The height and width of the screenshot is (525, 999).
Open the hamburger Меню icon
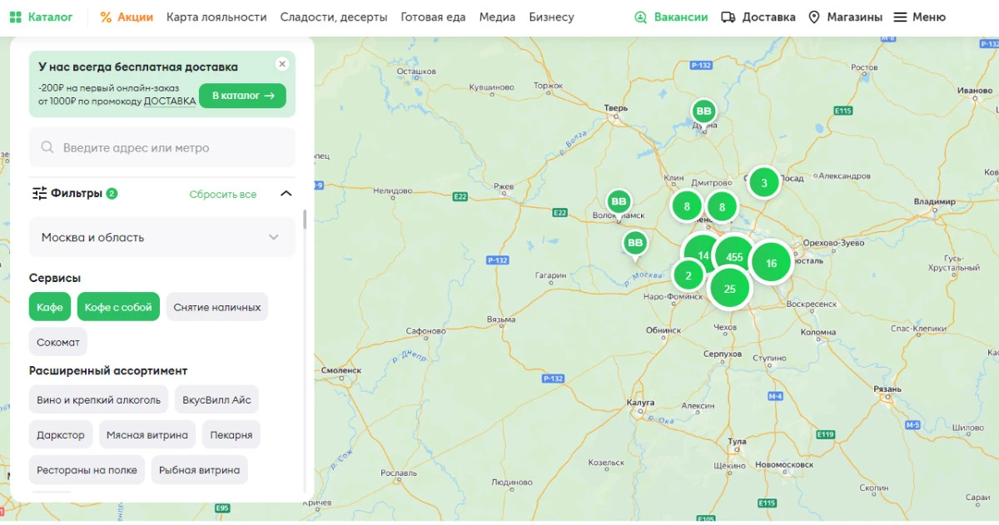900,17
